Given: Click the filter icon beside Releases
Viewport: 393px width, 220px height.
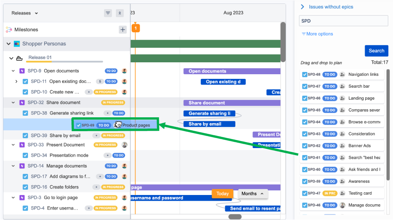Looking at the screenshot, I should (x=108, y=13).
